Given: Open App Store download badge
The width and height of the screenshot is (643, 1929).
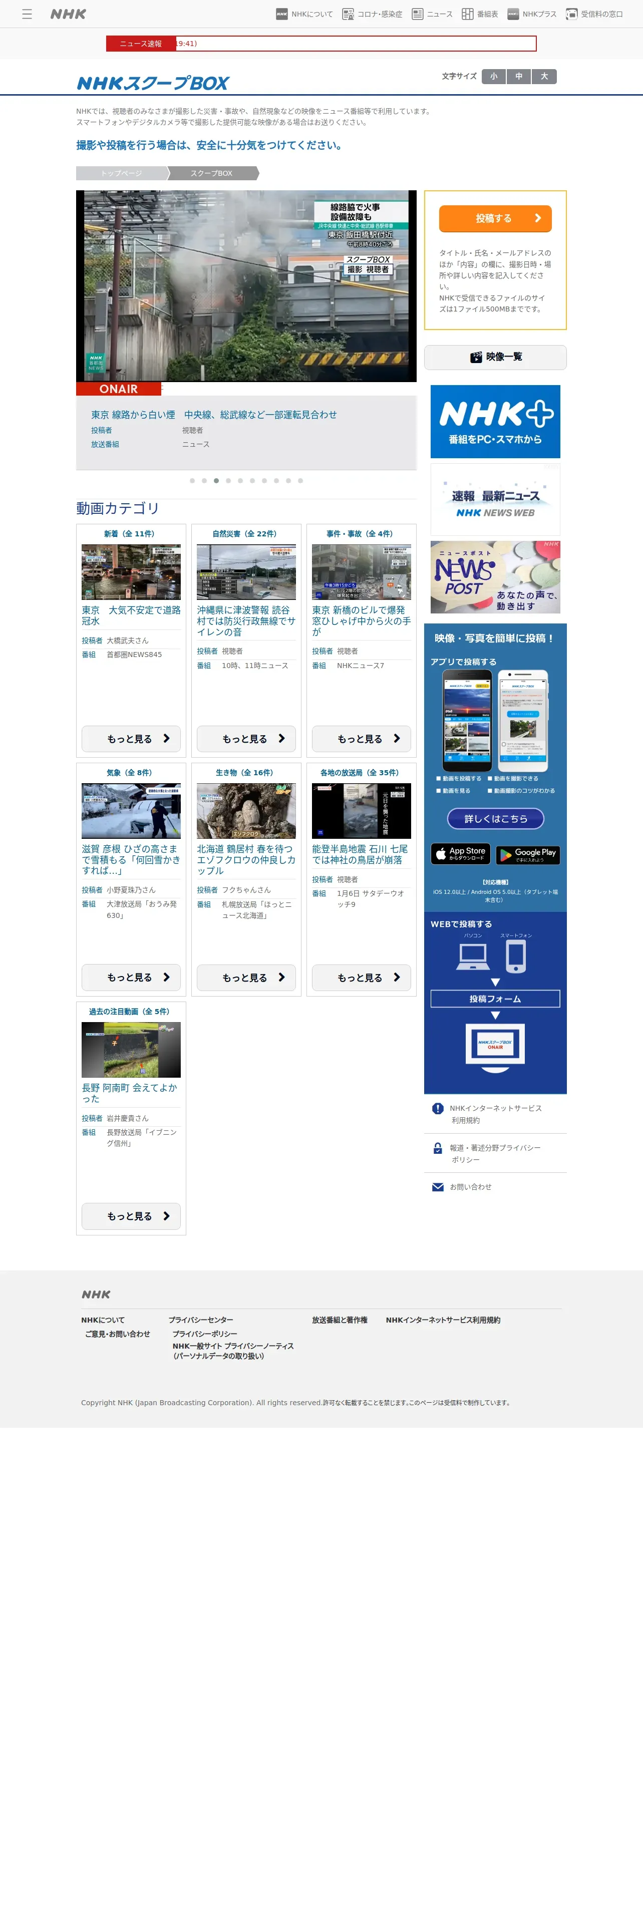Looking at the screenshot, I should pos(460,854).
